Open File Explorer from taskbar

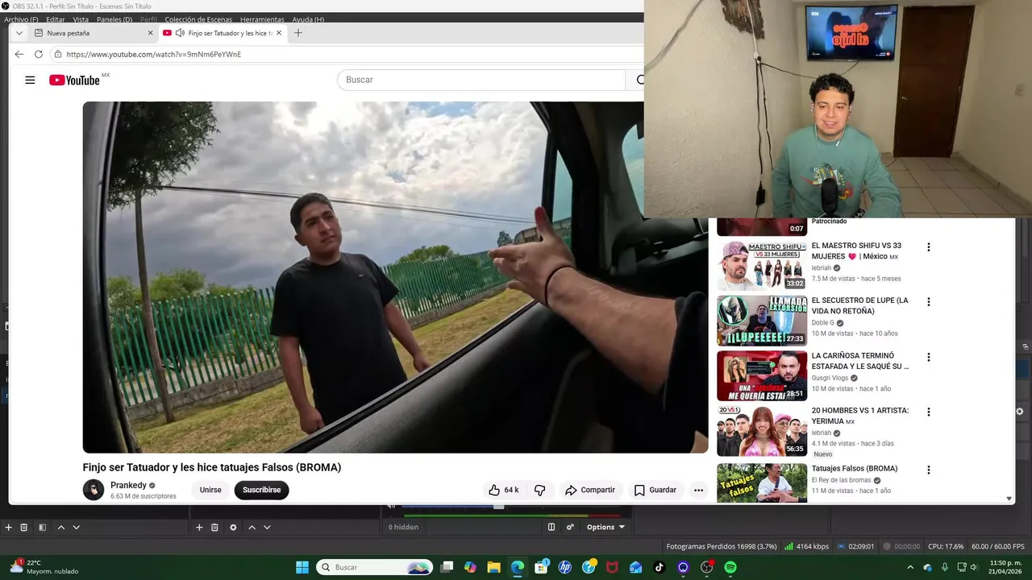pos(493,567)
